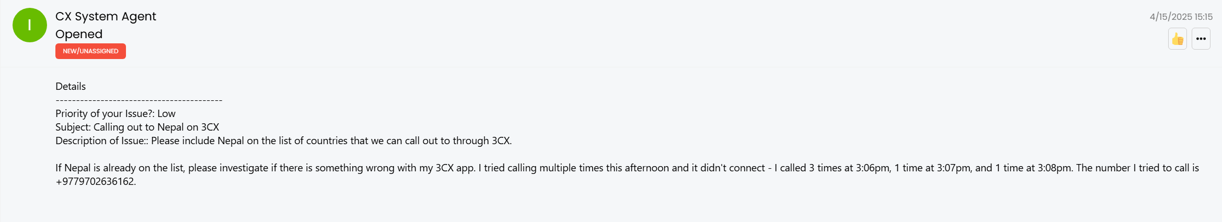This screenshot has height=222, width=1222.
Task: Click the 'Opened' status text
Action: 79,34
